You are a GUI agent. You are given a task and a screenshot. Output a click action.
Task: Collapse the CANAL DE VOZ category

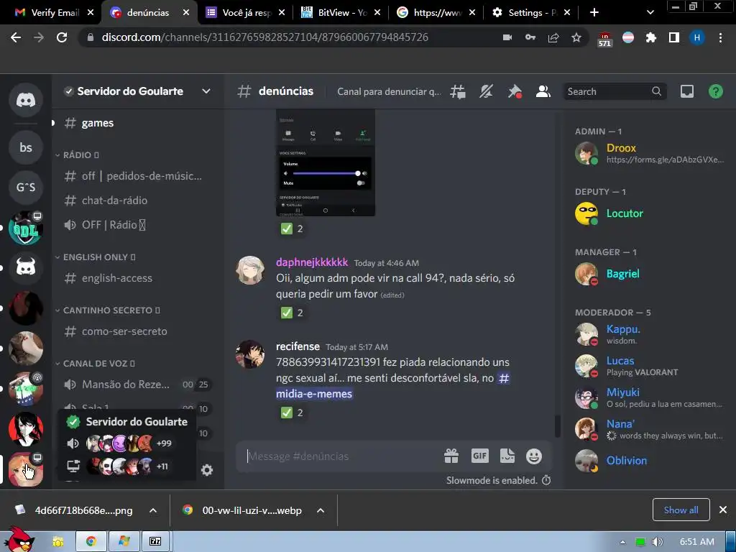96,363
